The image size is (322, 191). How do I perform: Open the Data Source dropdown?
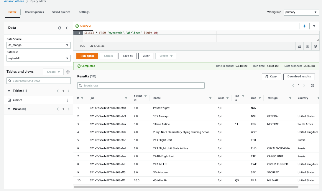(x=39, y=45)
